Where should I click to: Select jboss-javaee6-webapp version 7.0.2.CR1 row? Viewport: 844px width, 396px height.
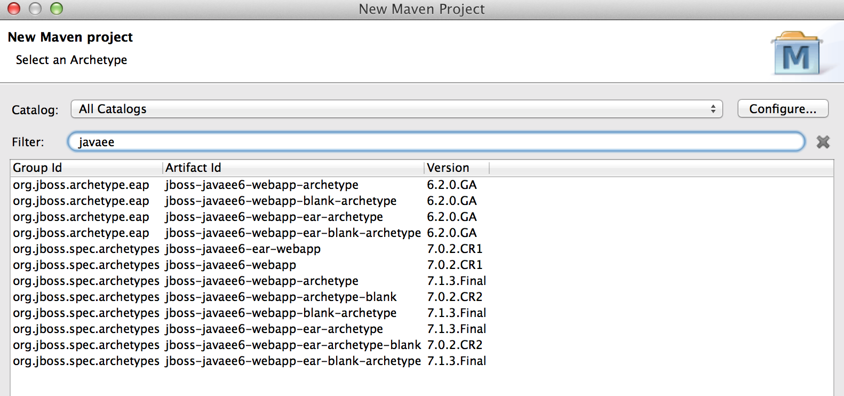(421, 265)
